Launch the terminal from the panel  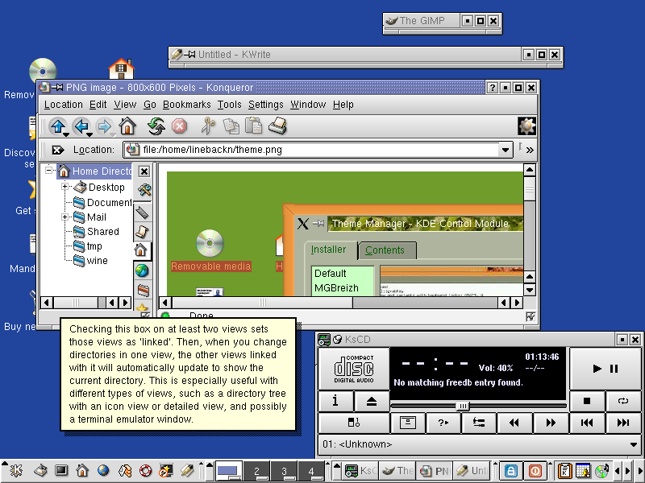click(x=61, y=470)
